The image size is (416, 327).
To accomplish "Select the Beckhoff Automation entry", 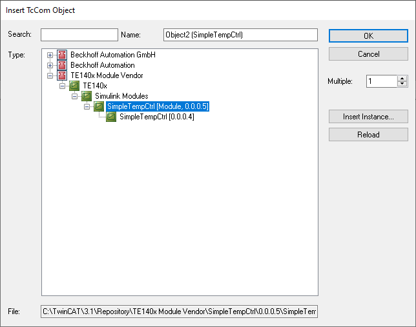I will click(x=103, y=65).
